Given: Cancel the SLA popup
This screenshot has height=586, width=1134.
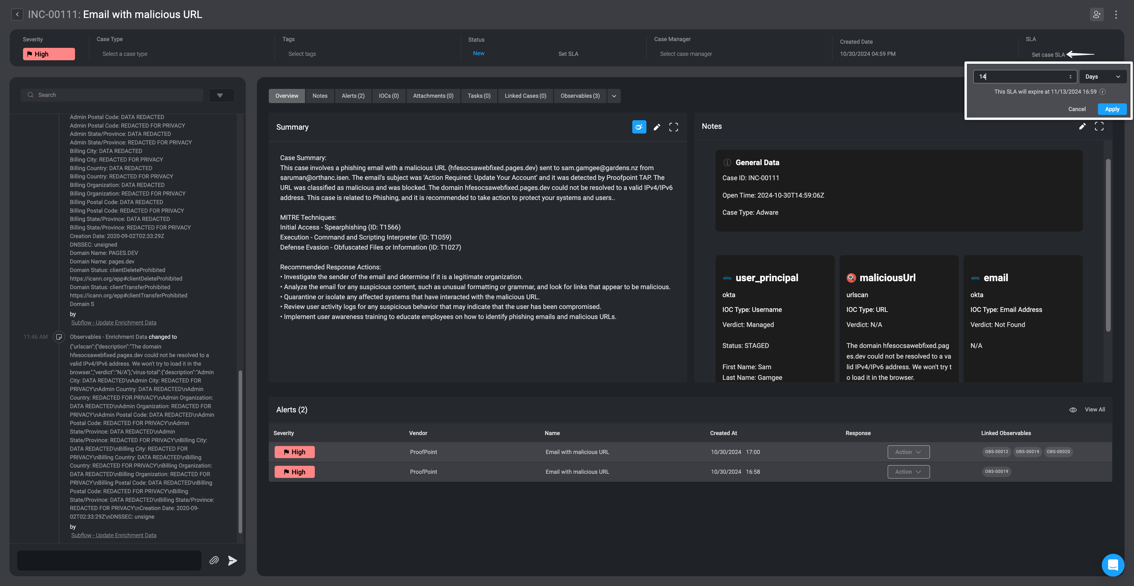Looking at the screenshot, I should pyautogui.click(x=1077, y=109).
